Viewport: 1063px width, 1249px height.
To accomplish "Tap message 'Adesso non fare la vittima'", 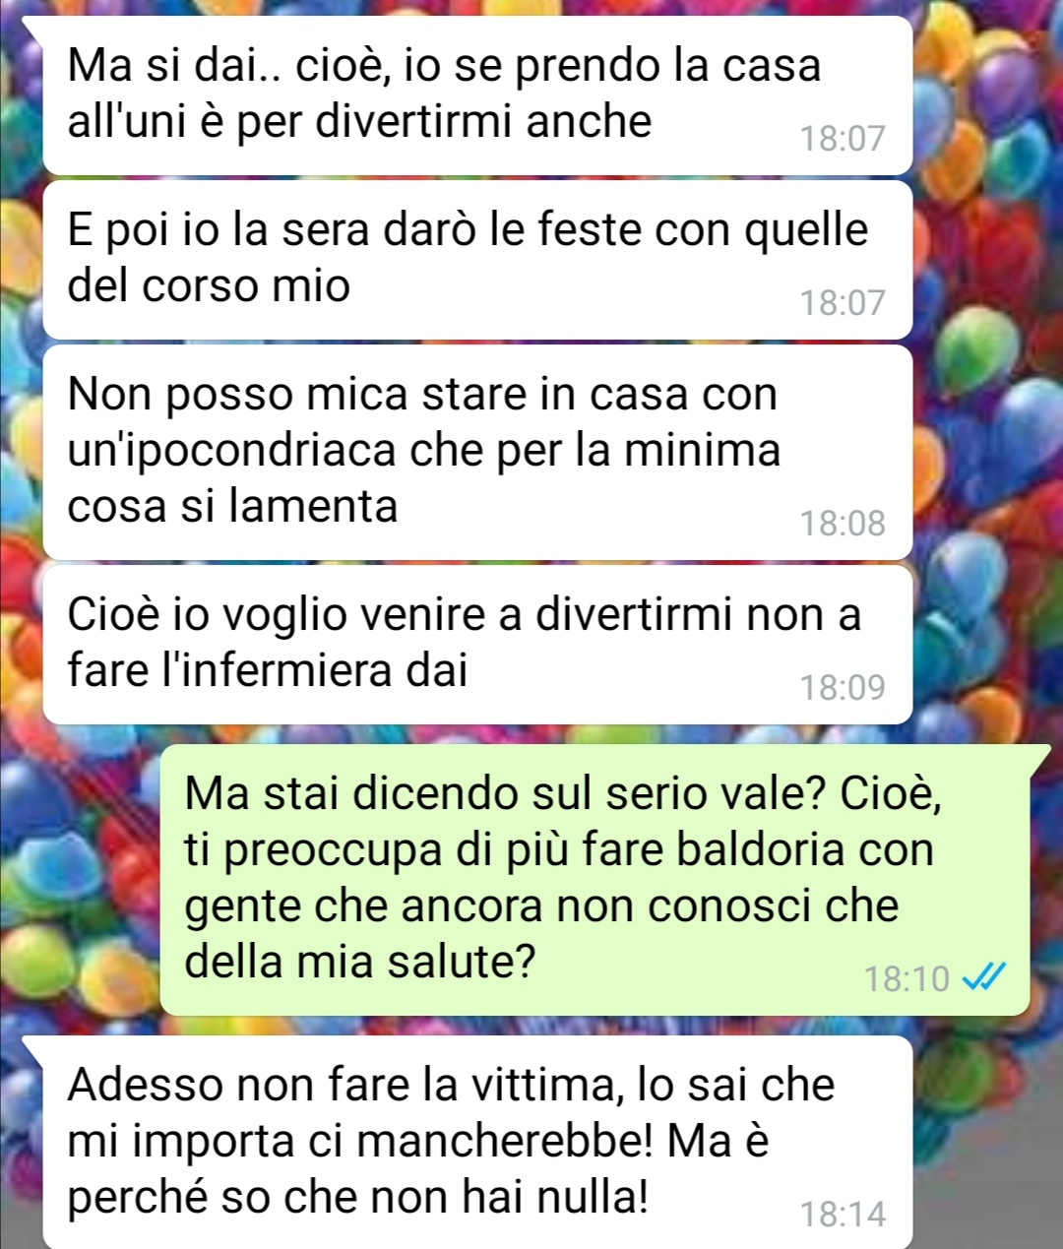I will coord(477,1143).
